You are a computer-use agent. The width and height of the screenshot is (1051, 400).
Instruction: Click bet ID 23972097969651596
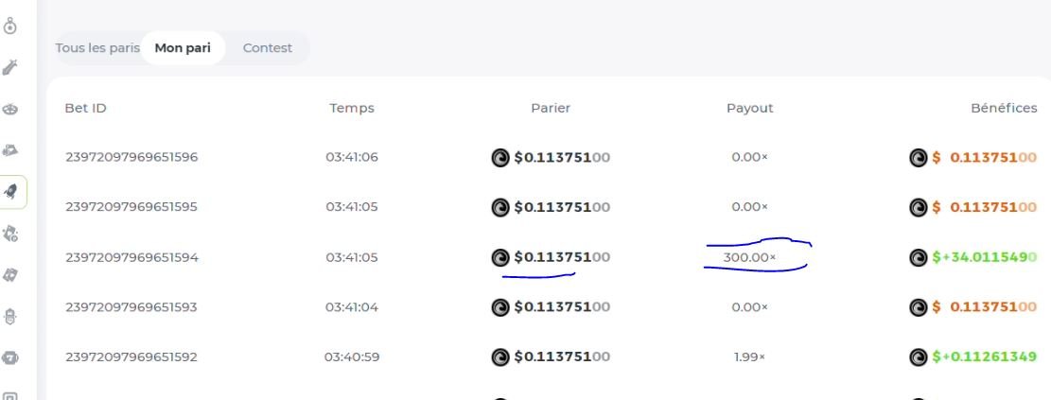(x=131, y=157)
